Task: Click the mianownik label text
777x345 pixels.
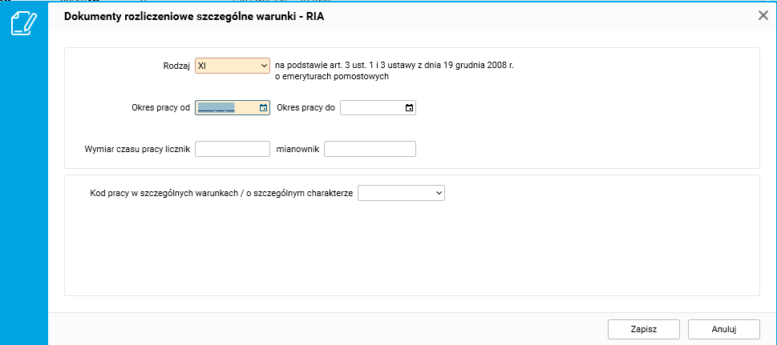Action: [297, 150]
